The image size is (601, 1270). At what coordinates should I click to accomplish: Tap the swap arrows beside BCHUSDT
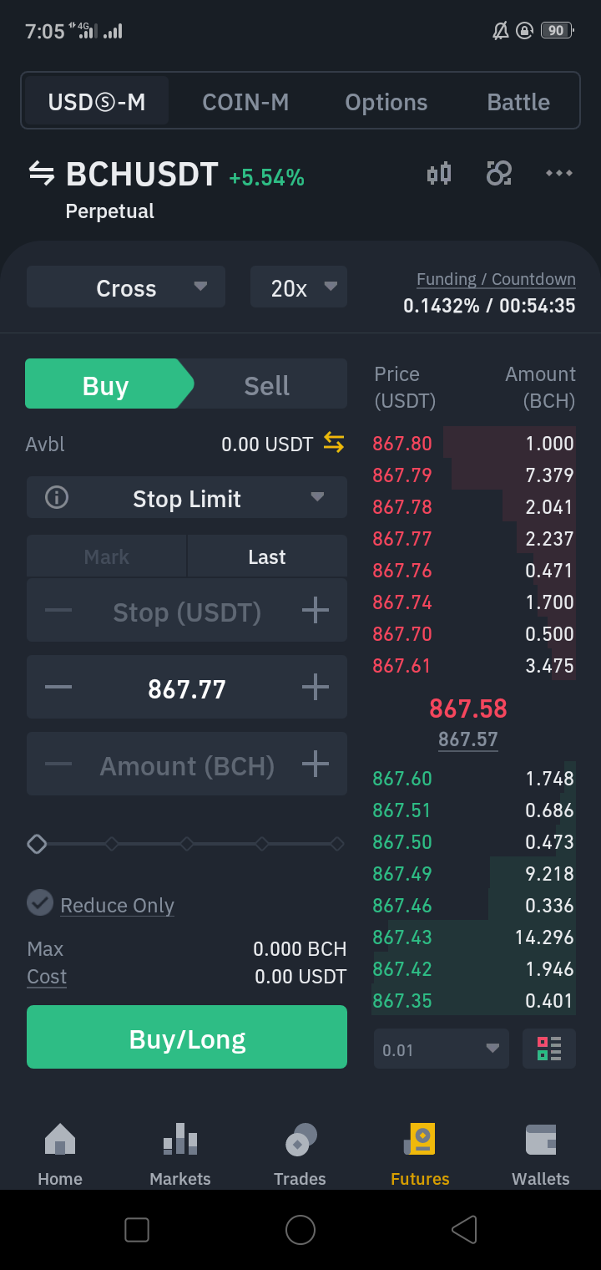point(41,174)
